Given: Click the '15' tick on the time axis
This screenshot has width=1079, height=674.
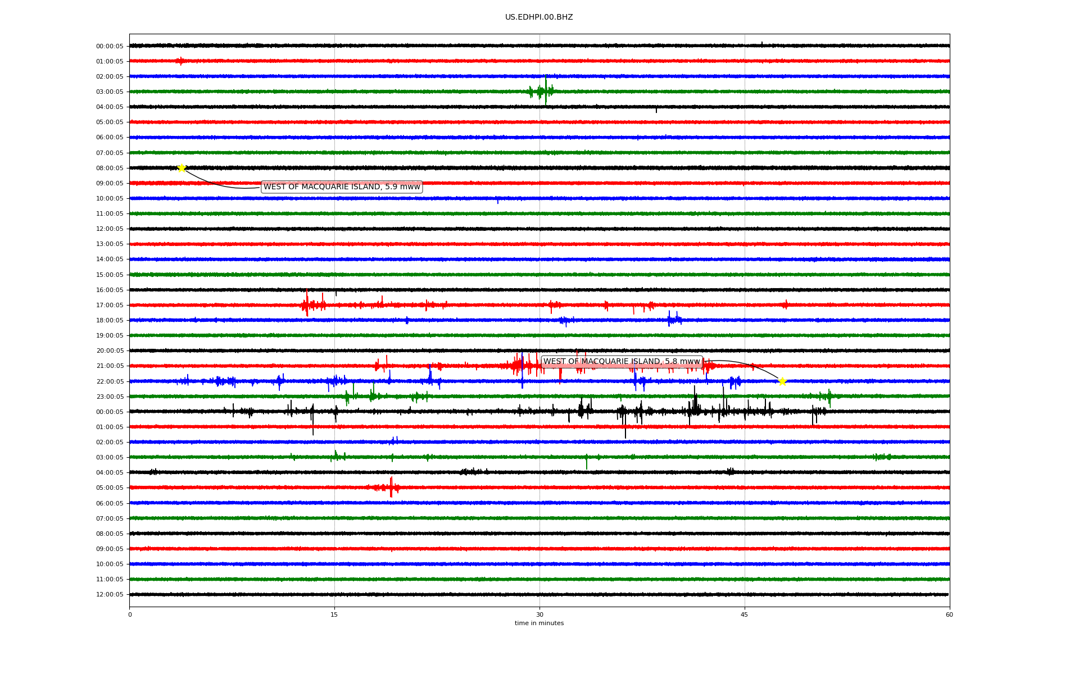Looking at the screenshot, I should coord(334,614).
